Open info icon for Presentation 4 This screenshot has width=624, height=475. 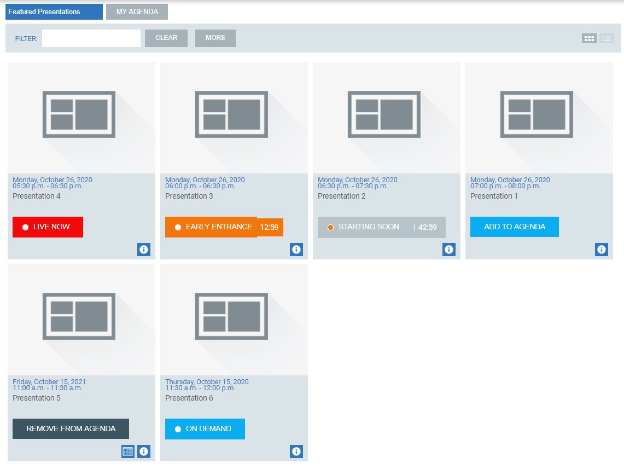click(144, 249)
